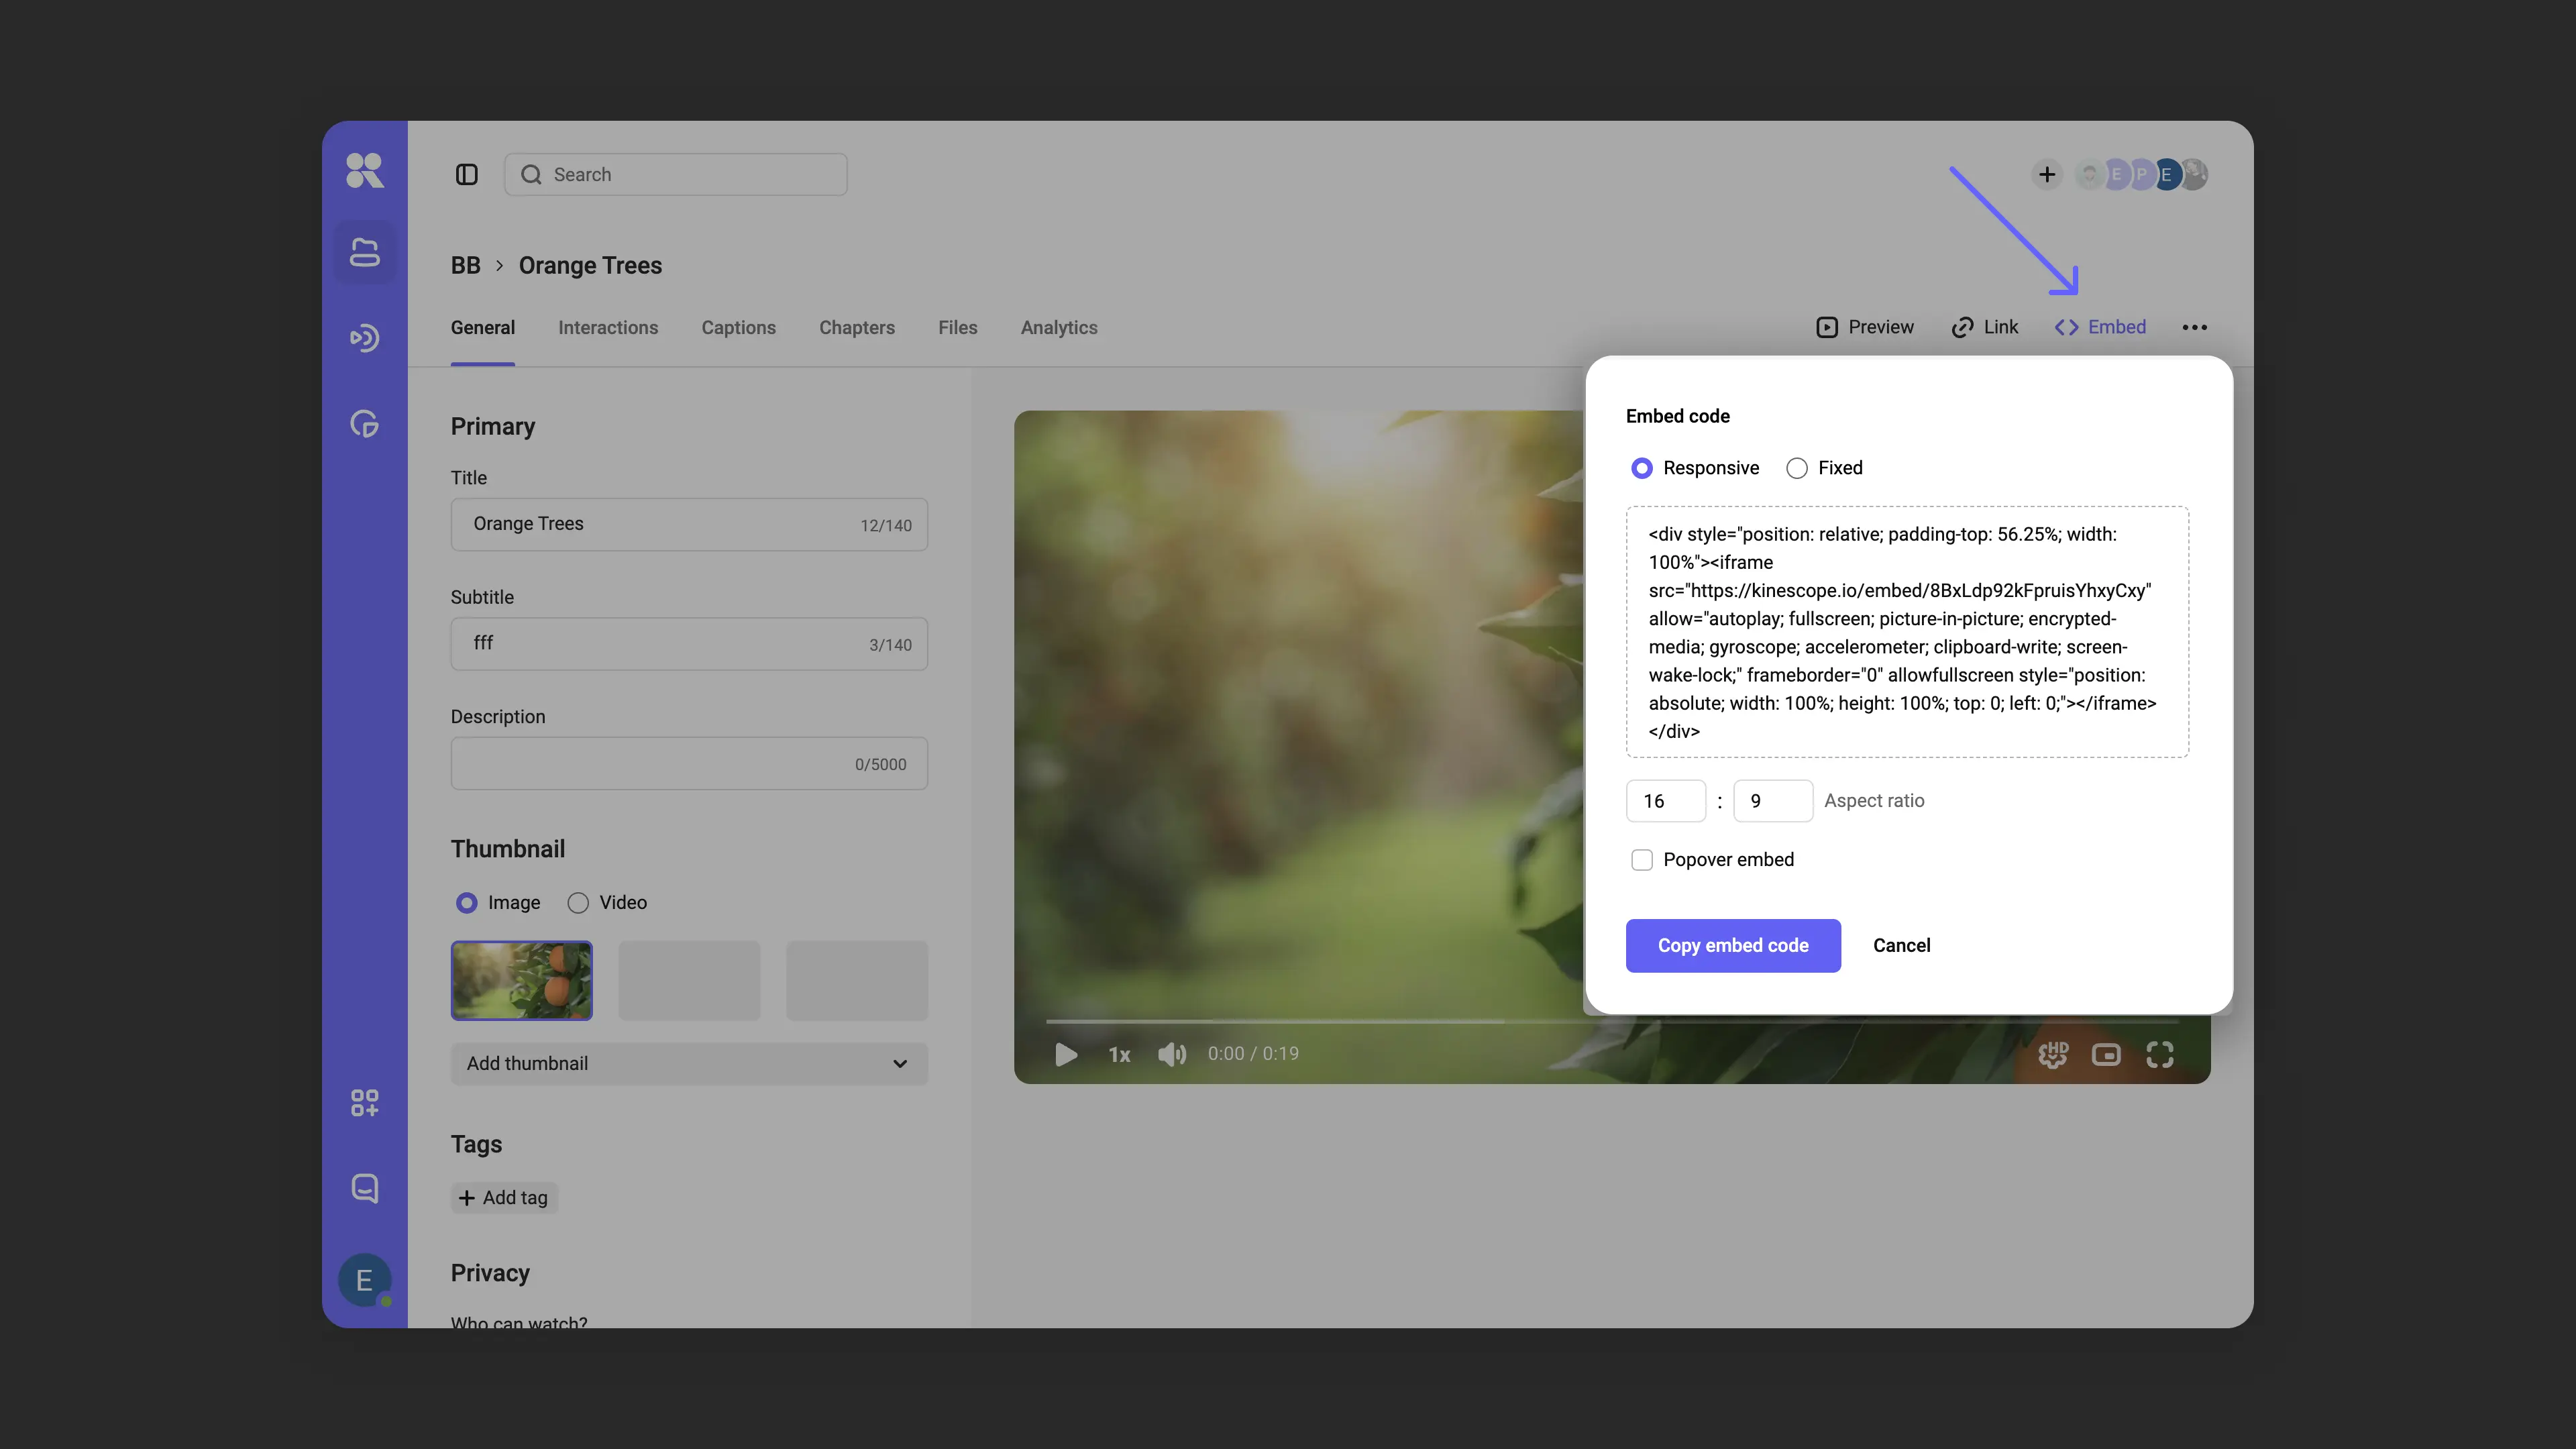
Task: Open the three-dots more options menu
Action: pos(2194,328)
